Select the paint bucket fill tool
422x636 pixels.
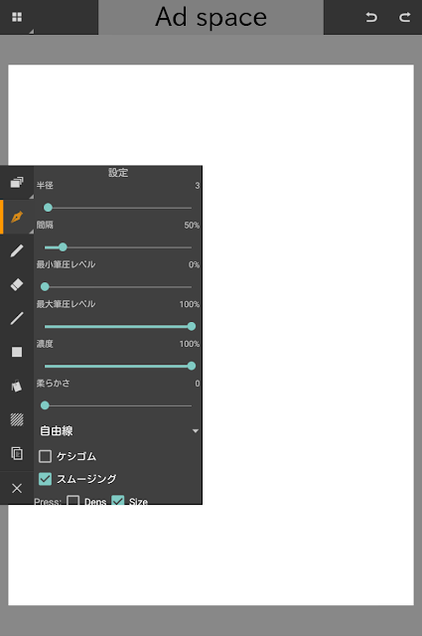point(17,386)
